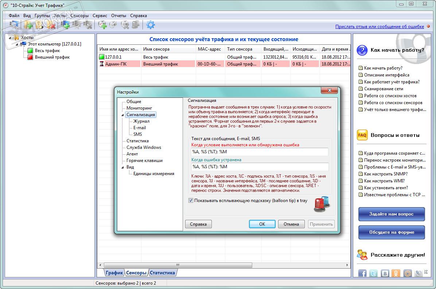This screenshot has height=289, width=436.
Task: Click the add group folder toolbar icon
Action: (28, 25)
